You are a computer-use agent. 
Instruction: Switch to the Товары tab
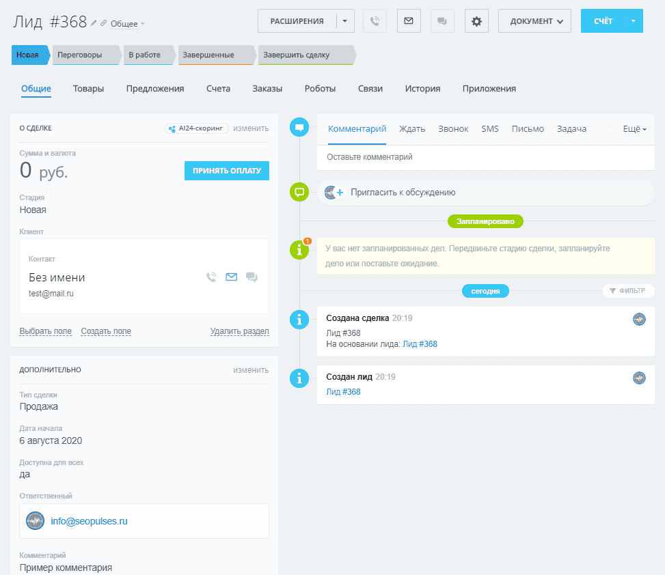pyautogui.click(x=88, y=89)
